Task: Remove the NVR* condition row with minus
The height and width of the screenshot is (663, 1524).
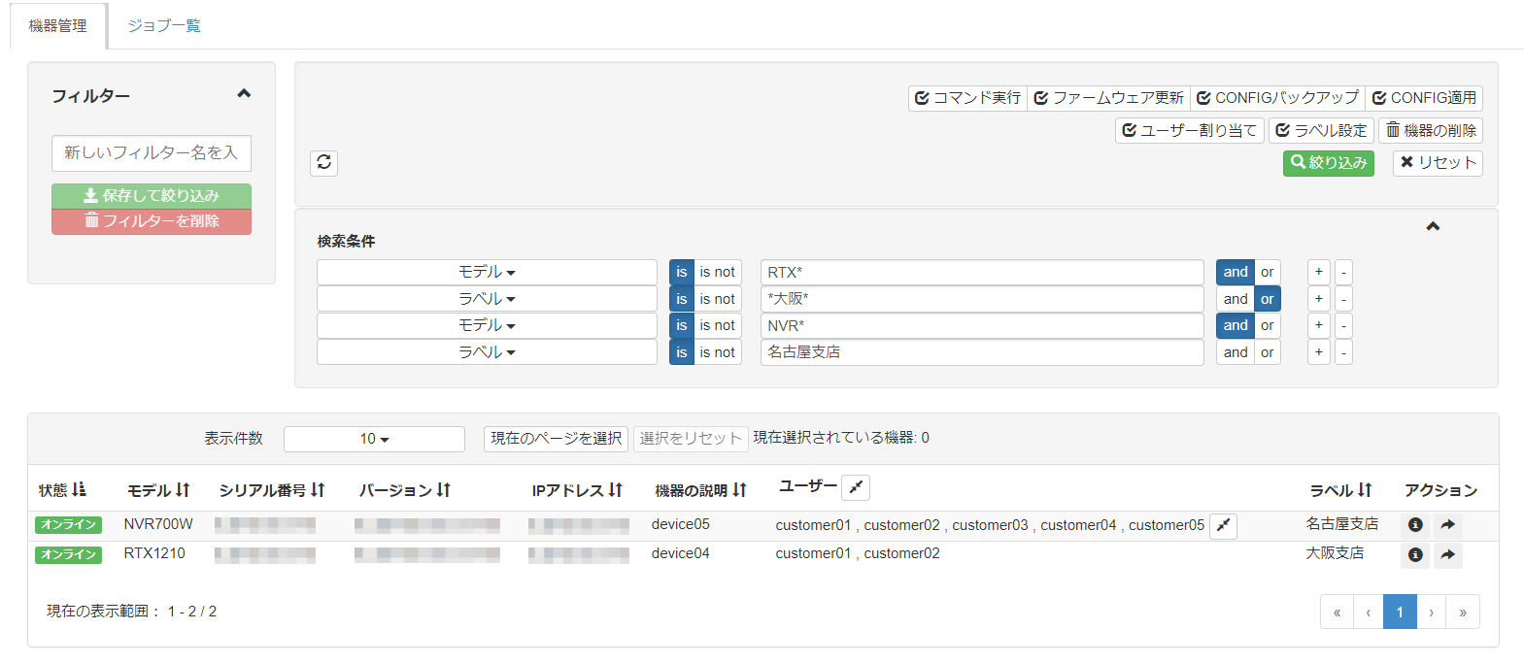Action: 1343,325
